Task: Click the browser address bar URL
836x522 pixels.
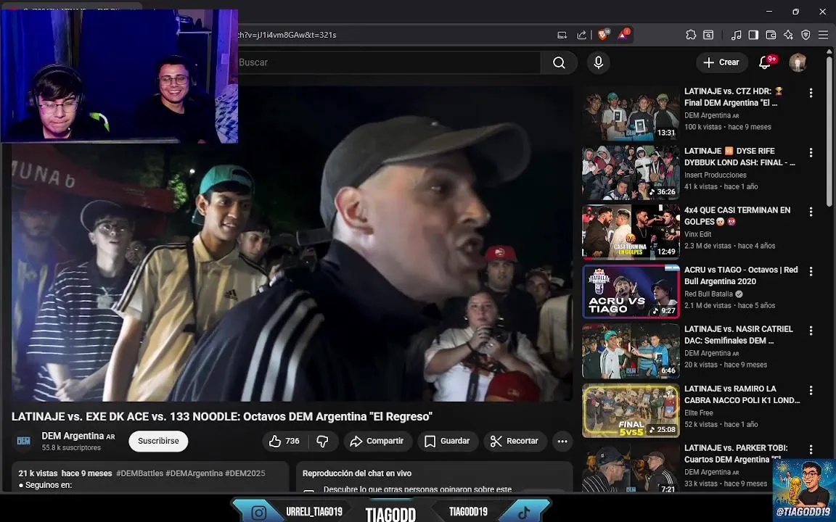Action: click(287, 35)
